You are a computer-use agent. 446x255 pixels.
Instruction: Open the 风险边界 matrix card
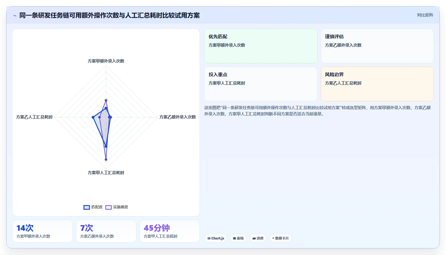pyautogui.click(x=377, y=84)
